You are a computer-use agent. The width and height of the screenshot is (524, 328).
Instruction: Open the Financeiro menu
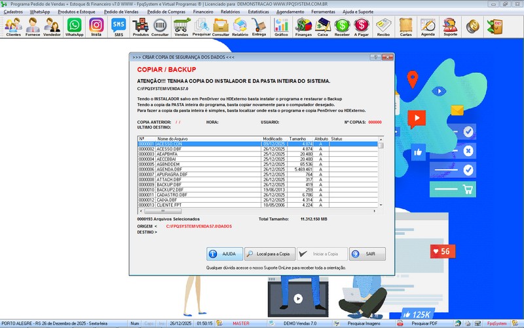coord(203,12)
